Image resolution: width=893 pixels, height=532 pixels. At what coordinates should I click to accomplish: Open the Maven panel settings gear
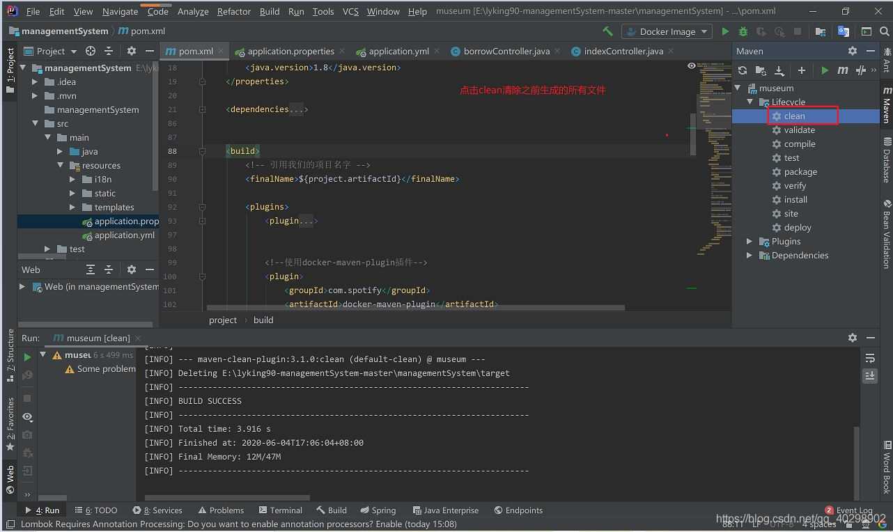pos(853,50)
